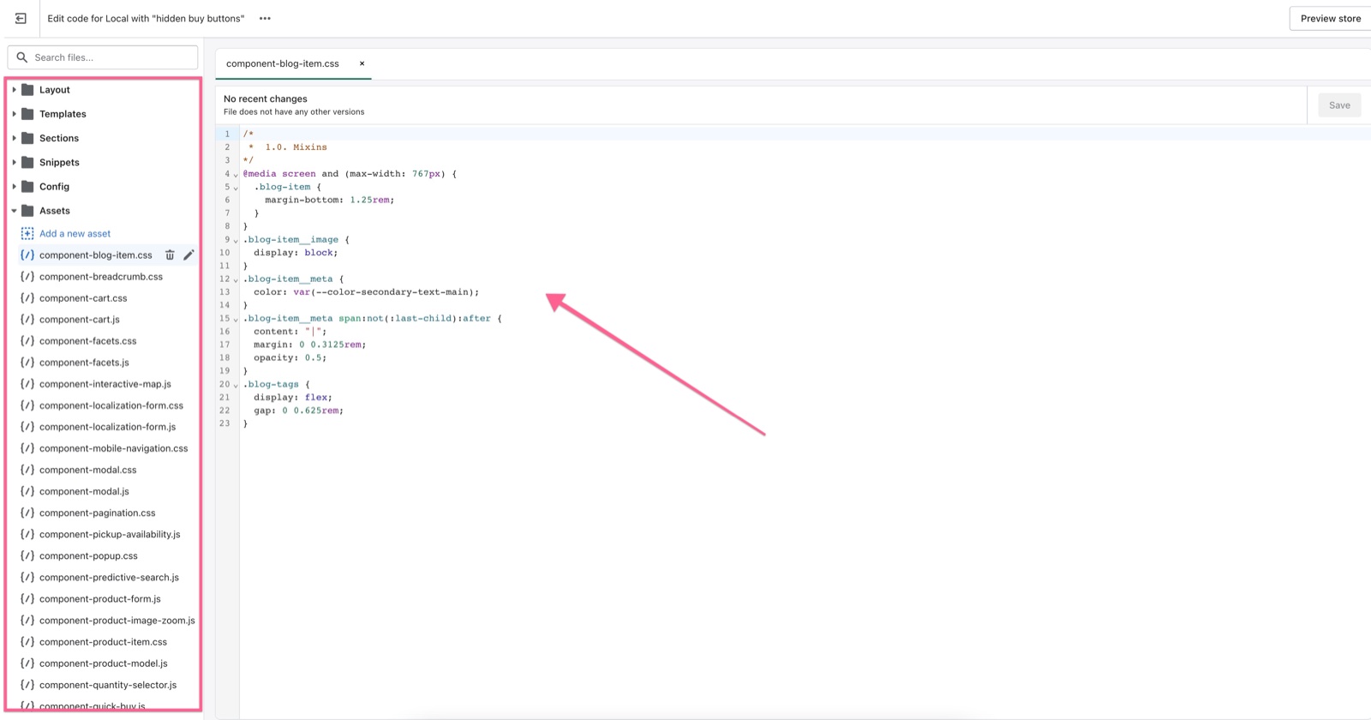Open component-localization-form.css file
The width and height of the screenshot is (1371, 720).
click(x=111, y=405)
